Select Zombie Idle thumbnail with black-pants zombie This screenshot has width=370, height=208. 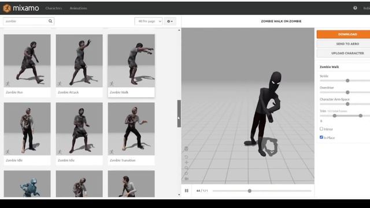[x=27, y=129]
